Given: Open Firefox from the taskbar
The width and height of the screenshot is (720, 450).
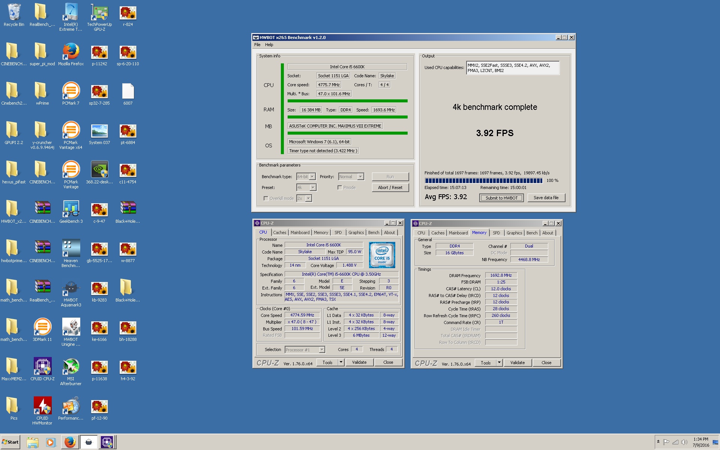Looking at the screenshot, I should pyautogui.click(x=70, y=442).
